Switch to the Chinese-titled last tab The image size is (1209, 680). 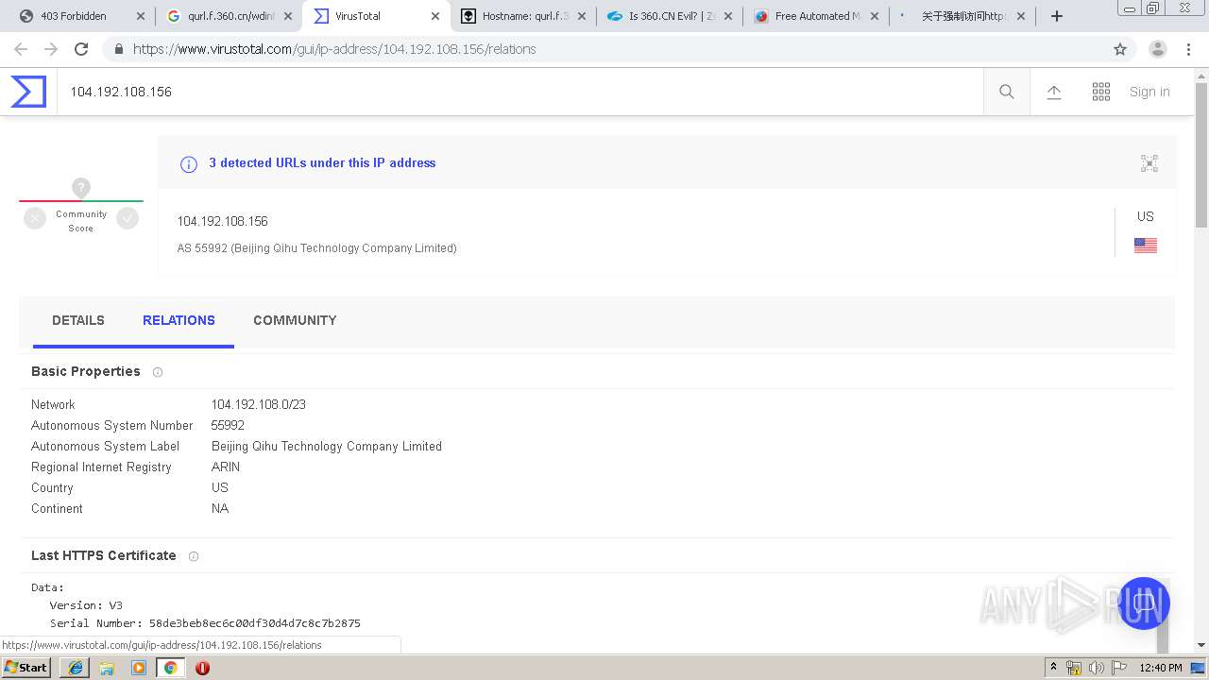[963, 16]
